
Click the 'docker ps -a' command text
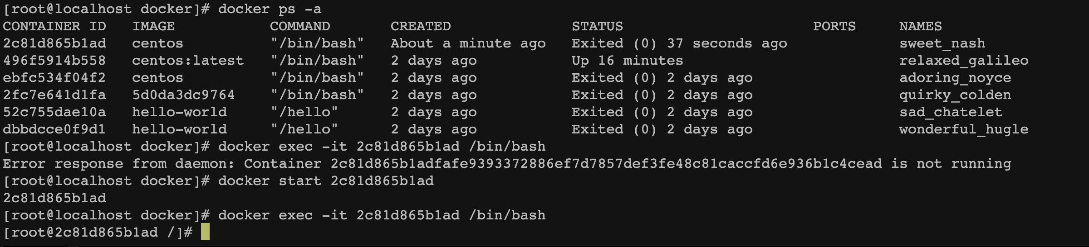click(270, 9)
